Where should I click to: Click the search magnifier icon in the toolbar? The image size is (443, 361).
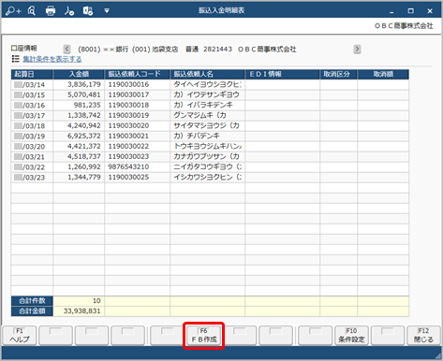click(32, 11)
